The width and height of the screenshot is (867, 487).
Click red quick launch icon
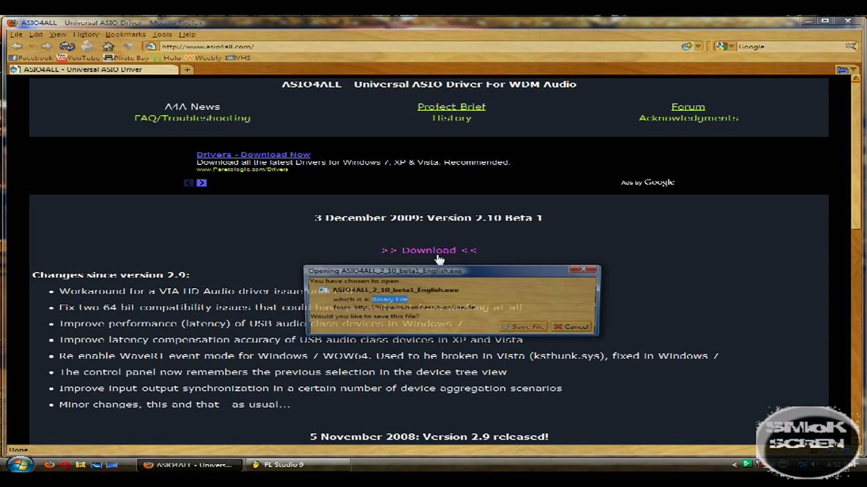65,465
